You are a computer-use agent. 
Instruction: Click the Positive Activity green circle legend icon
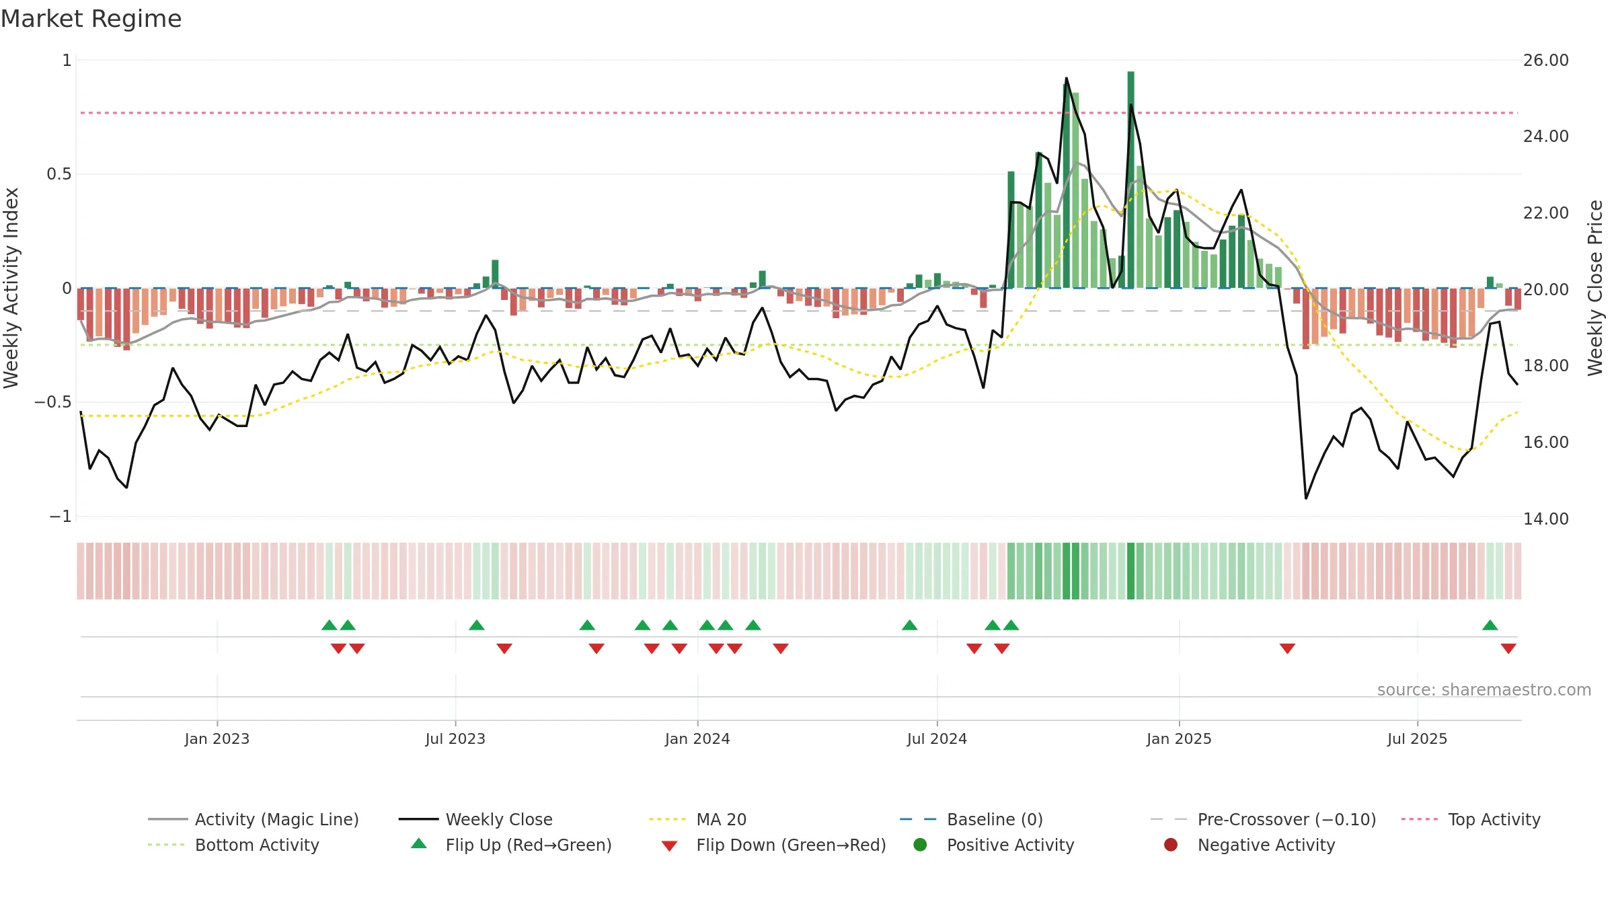pos(920,845)
